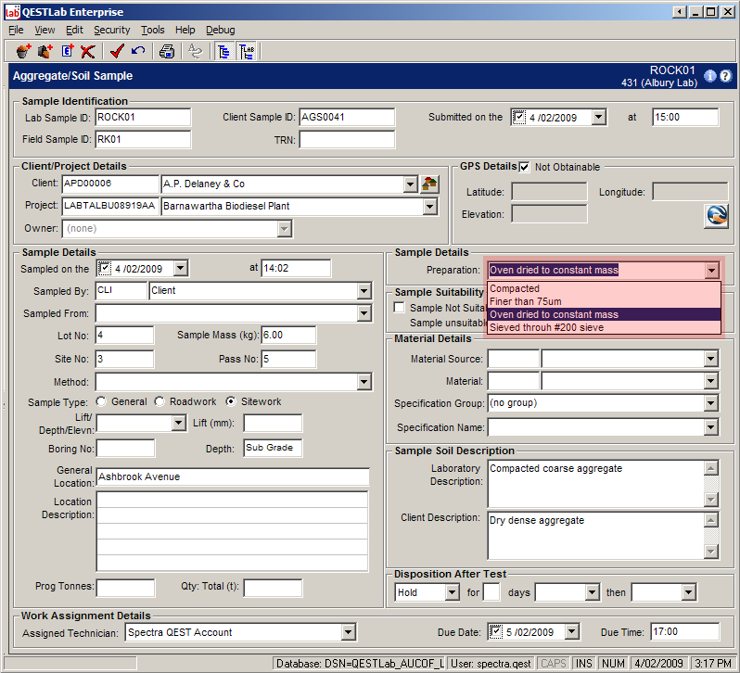The height and width of the screenshot is (673, 740).
Task: Select the Roadwork sample type radio button
Action: [159, 401]
